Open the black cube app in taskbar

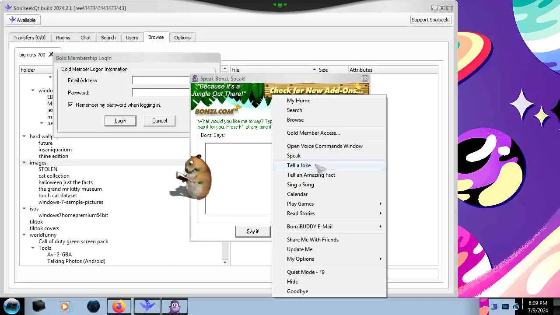point(38,306)
